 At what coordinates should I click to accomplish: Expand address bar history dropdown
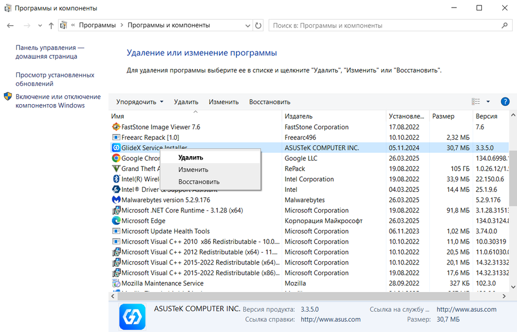pyautogui.click(x=248, y=25)
